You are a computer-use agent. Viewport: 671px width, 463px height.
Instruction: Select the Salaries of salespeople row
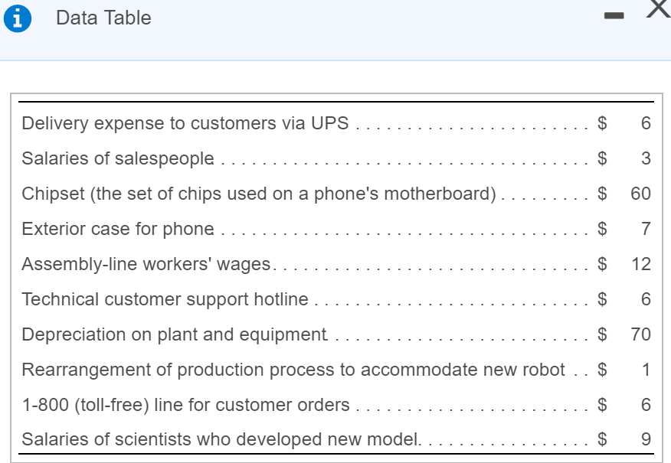(336, 158)
